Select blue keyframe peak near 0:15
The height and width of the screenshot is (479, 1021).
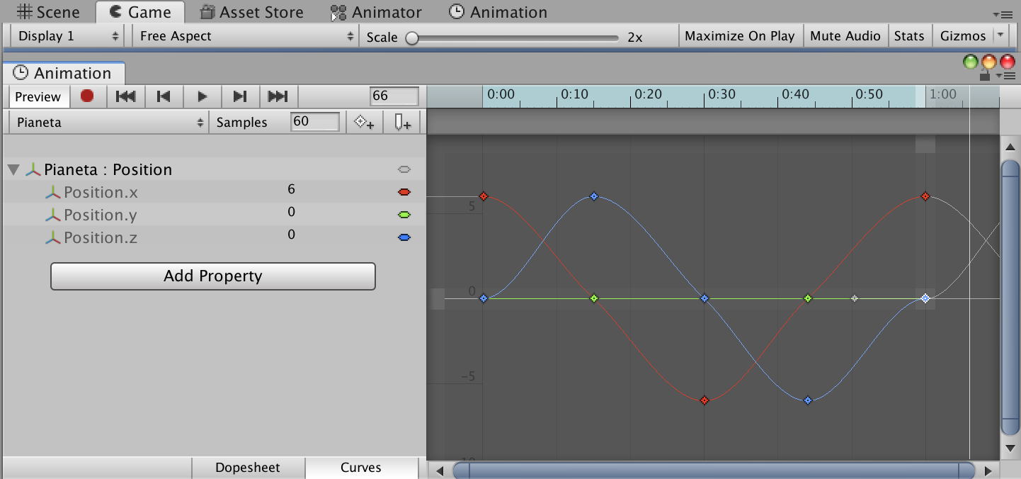(594, 196)
